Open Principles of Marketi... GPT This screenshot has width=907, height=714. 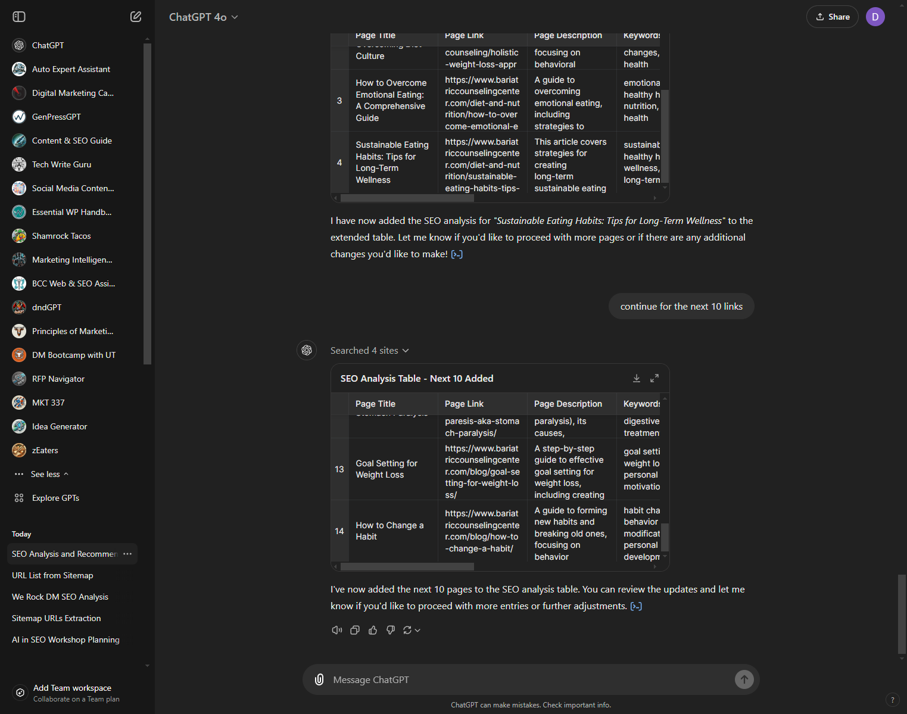tap(74, 331)
